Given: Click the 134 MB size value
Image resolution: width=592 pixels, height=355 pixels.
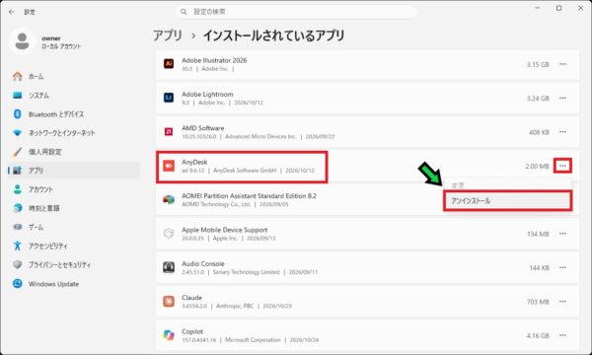Looking at the screenshot, I should pyautogui.click(x=538, y=235).
